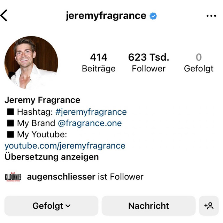Viewport: 223px width, 223px height.
Task: Open the KILLDUMMIES follower avatar
Action: [x=13, y=177]
